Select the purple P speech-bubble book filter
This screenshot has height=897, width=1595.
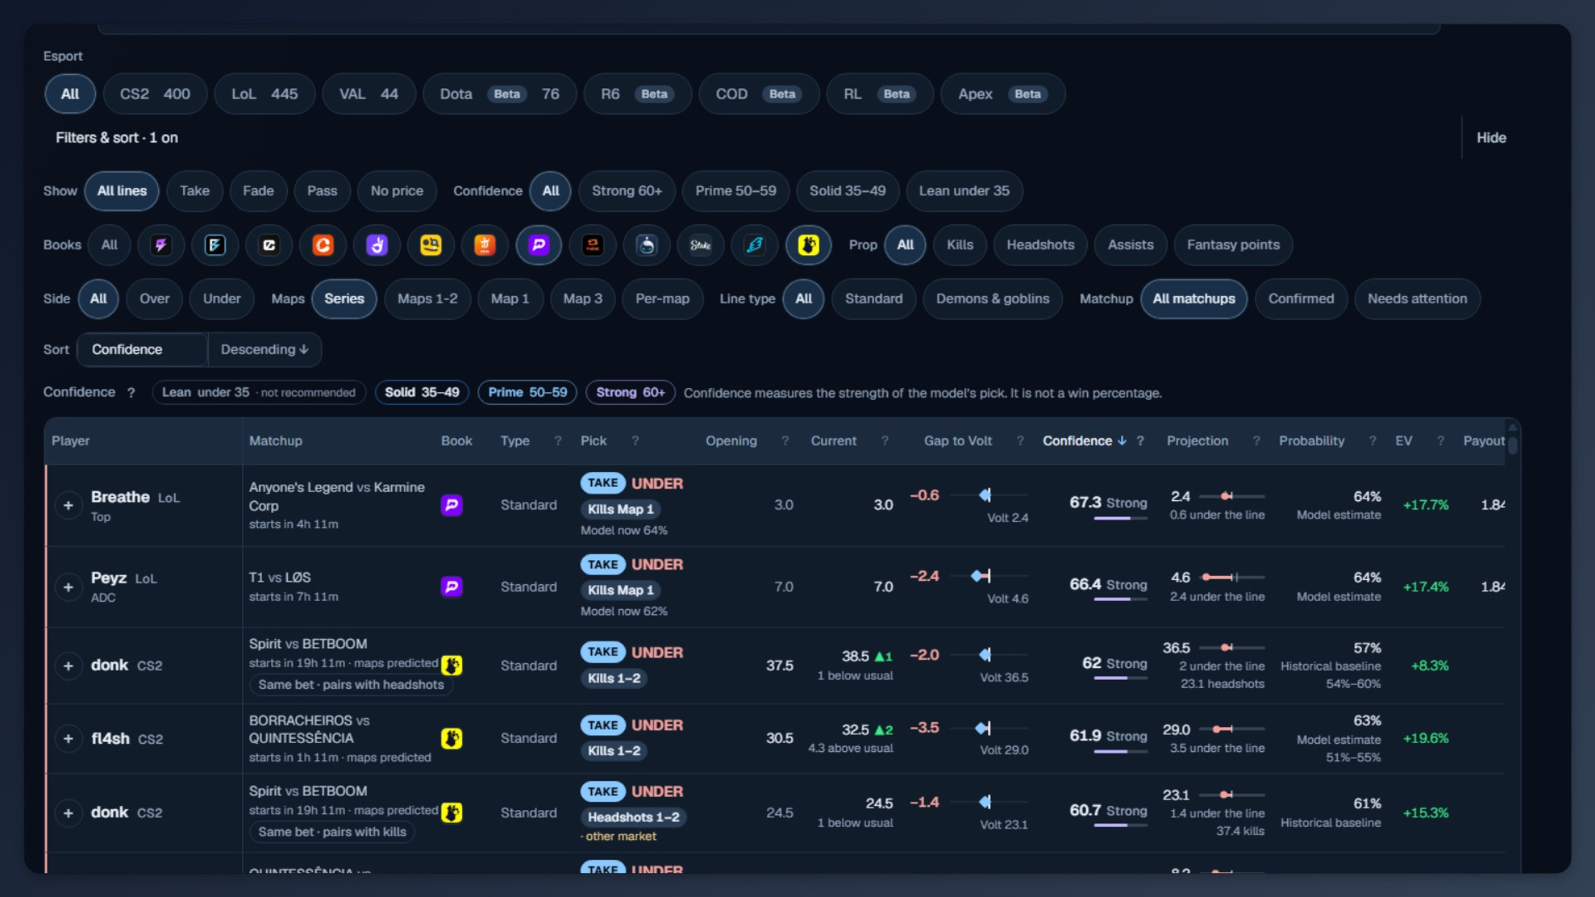tap(539, 245)
